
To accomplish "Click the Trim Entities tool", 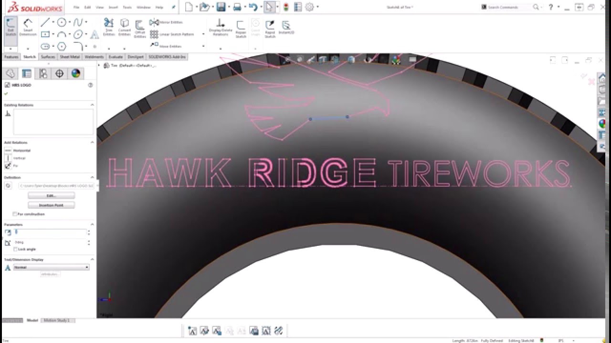I will point(109,28).
